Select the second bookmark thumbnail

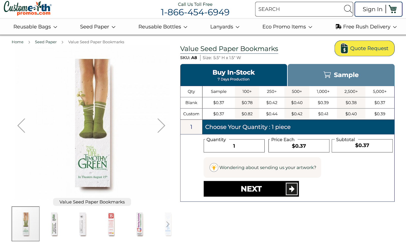pos(54,224)
